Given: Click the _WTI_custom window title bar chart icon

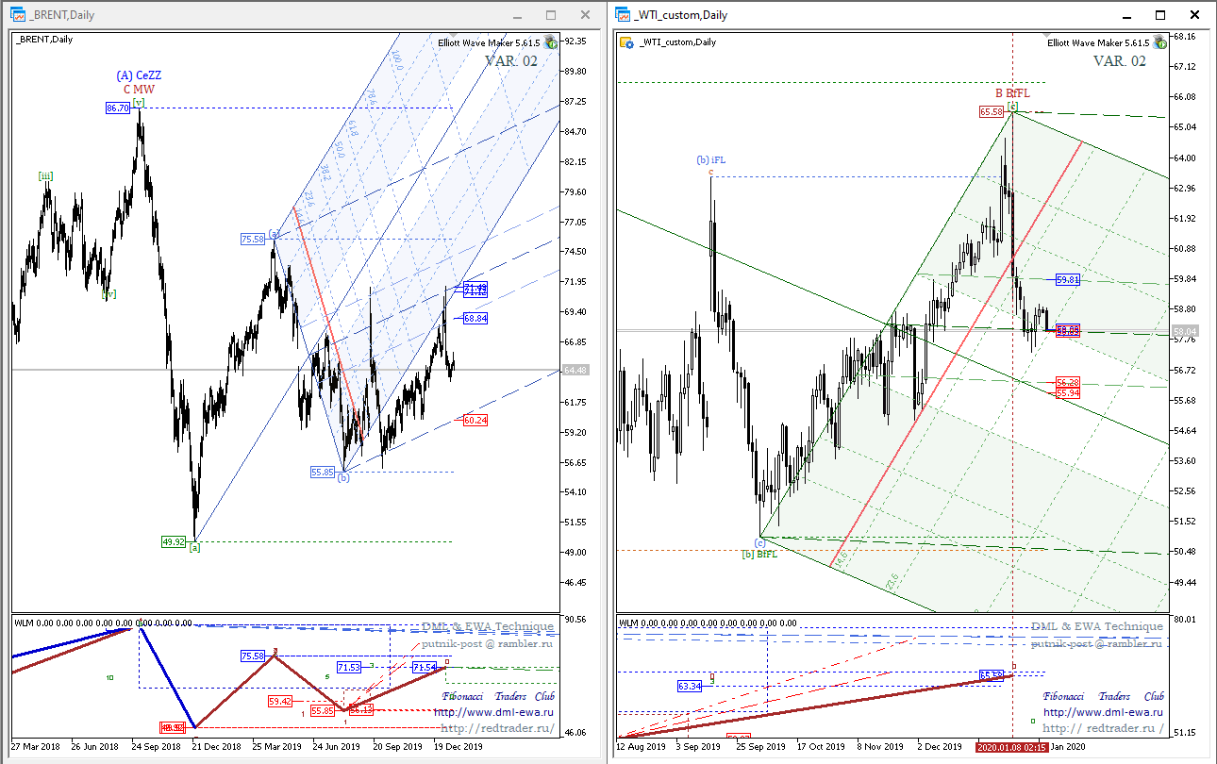Looking at the screenshot, I should coord(623,15).
